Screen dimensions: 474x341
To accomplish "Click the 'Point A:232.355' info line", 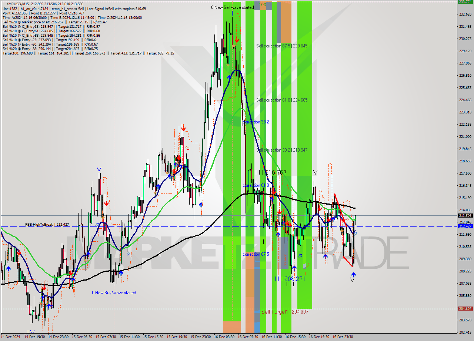I will pos(43,13).
